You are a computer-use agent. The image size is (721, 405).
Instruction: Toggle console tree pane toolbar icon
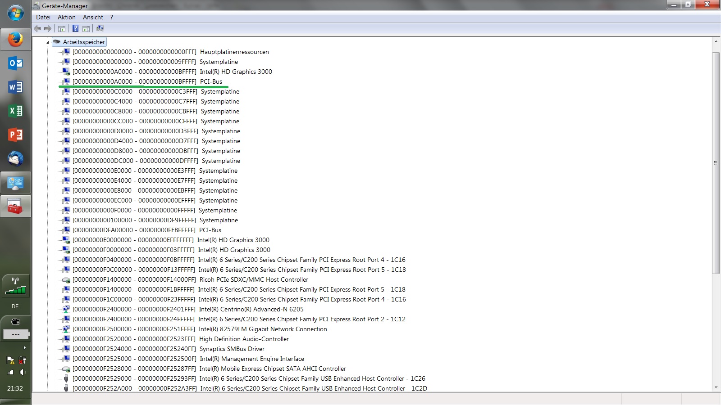click(x=62, y=28)
